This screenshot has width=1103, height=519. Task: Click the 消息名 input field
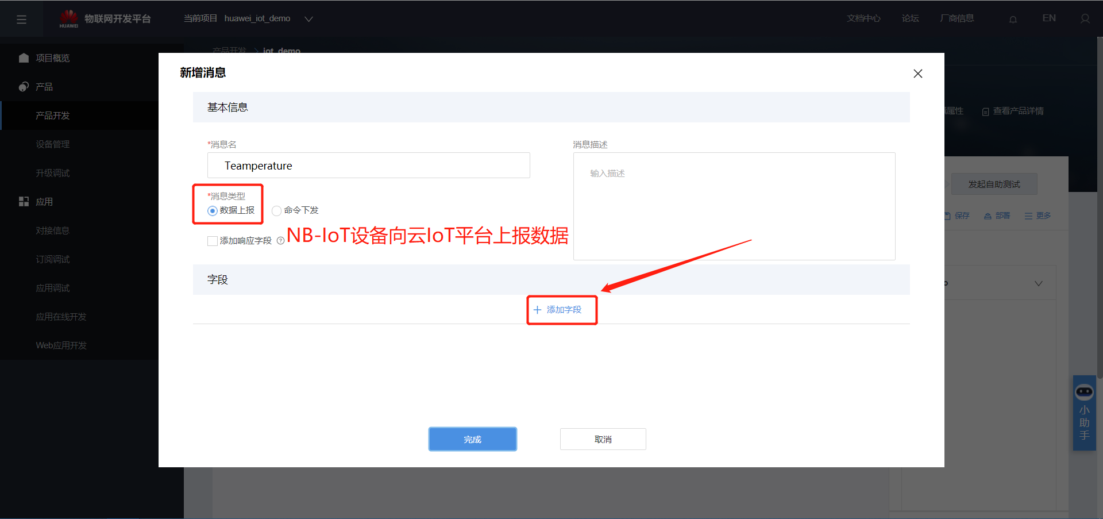(x=369, y=166)
